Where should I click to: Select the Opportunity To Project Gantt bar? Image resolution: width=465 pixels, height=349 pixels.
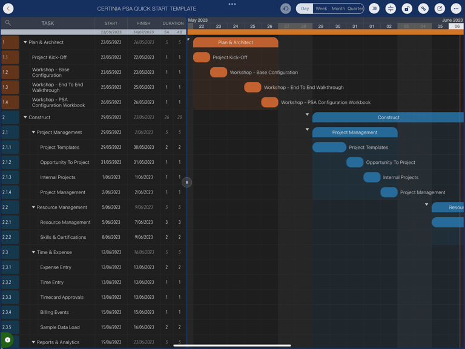[355, 162]
